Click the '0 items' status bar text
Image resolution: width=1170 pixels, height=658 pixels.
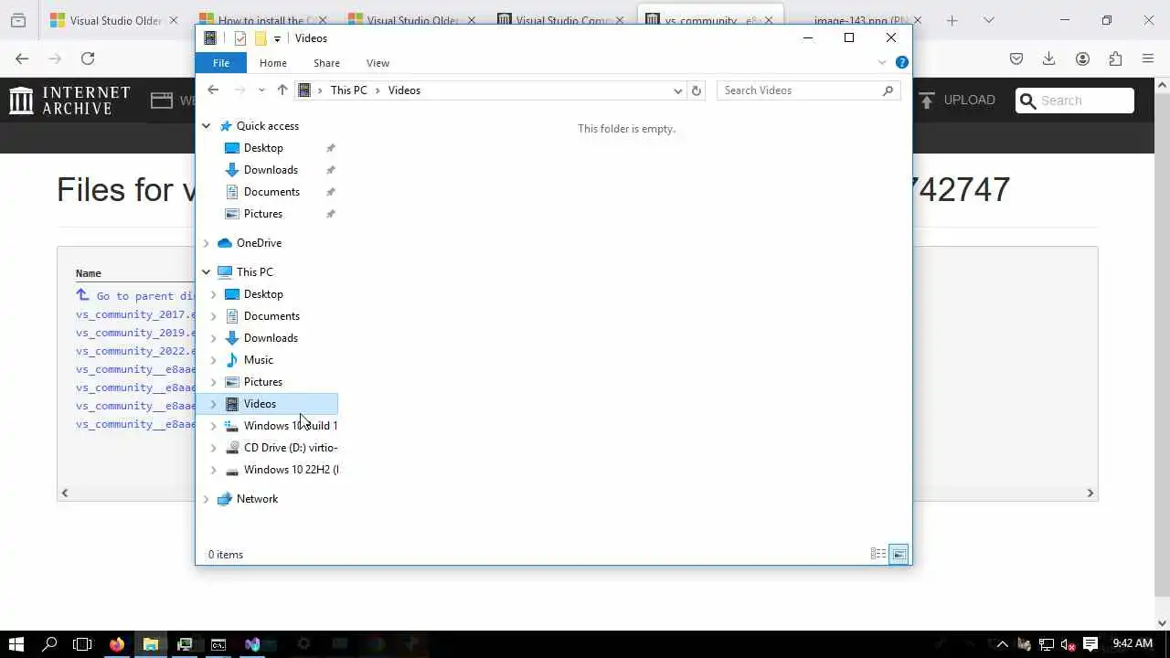[226, 555]
